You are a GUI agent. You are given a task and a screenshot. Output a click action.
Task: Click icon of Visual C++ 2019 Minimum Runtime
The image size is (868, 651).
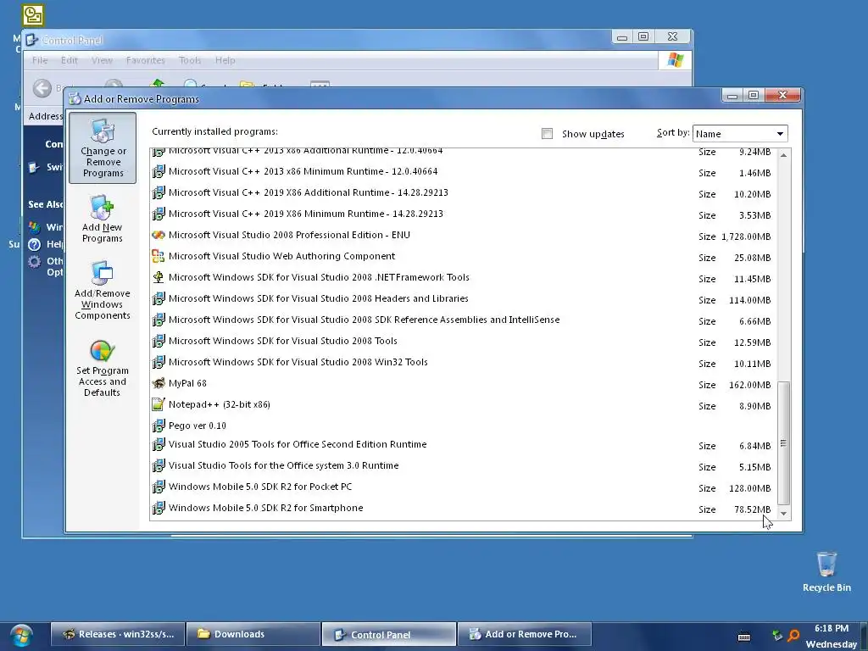click(x=159, y=214)
